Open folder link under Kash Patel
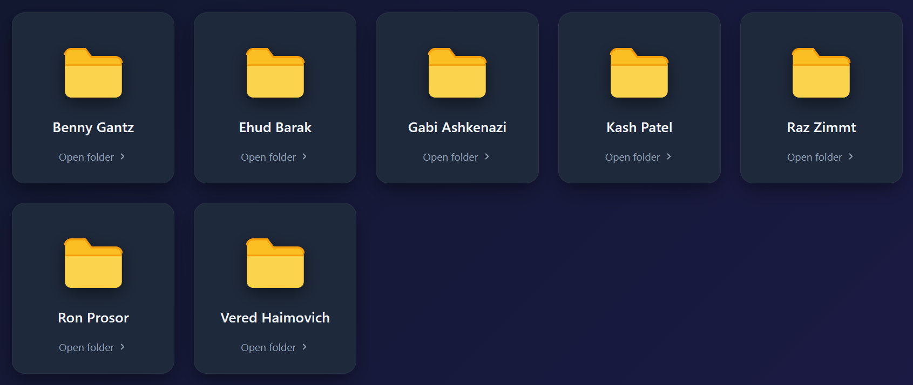Screen dimensions: 913x385 (x=638, y=157)
